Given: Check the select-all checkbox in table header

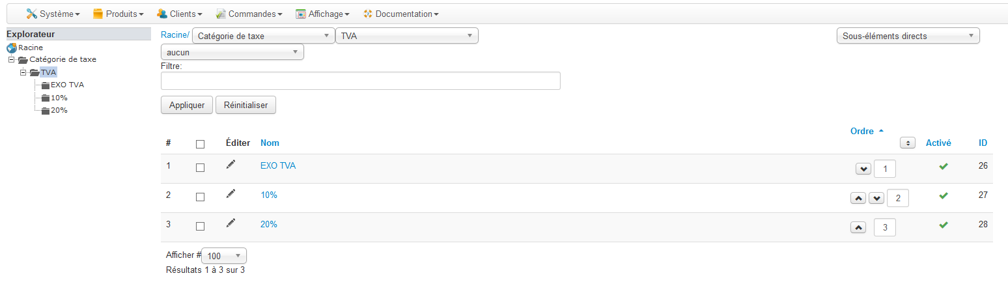Looking at the screenshot, I should click(200, 144).
